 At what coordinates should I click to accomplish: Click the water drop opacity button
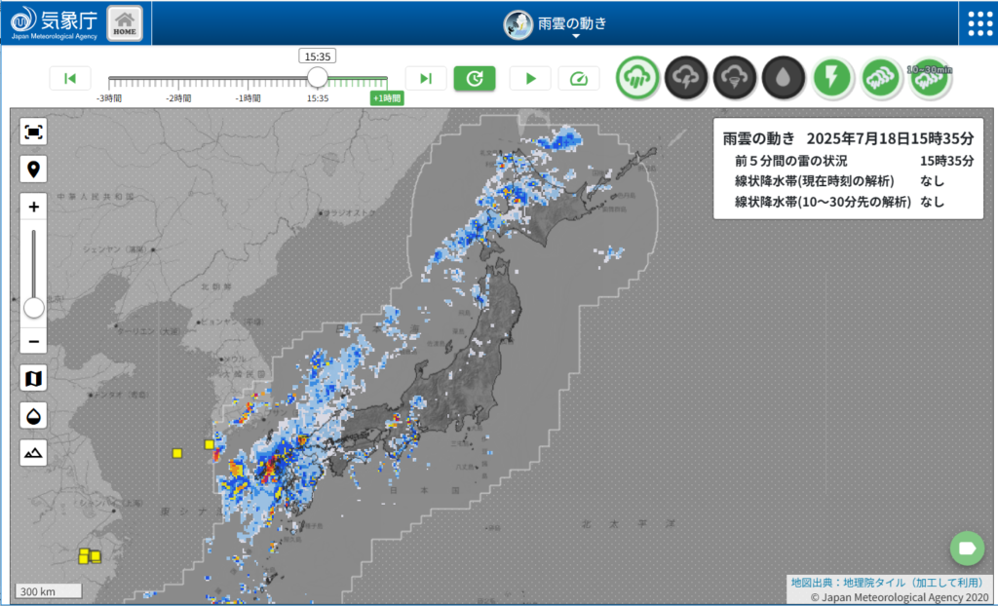point(33,415)
